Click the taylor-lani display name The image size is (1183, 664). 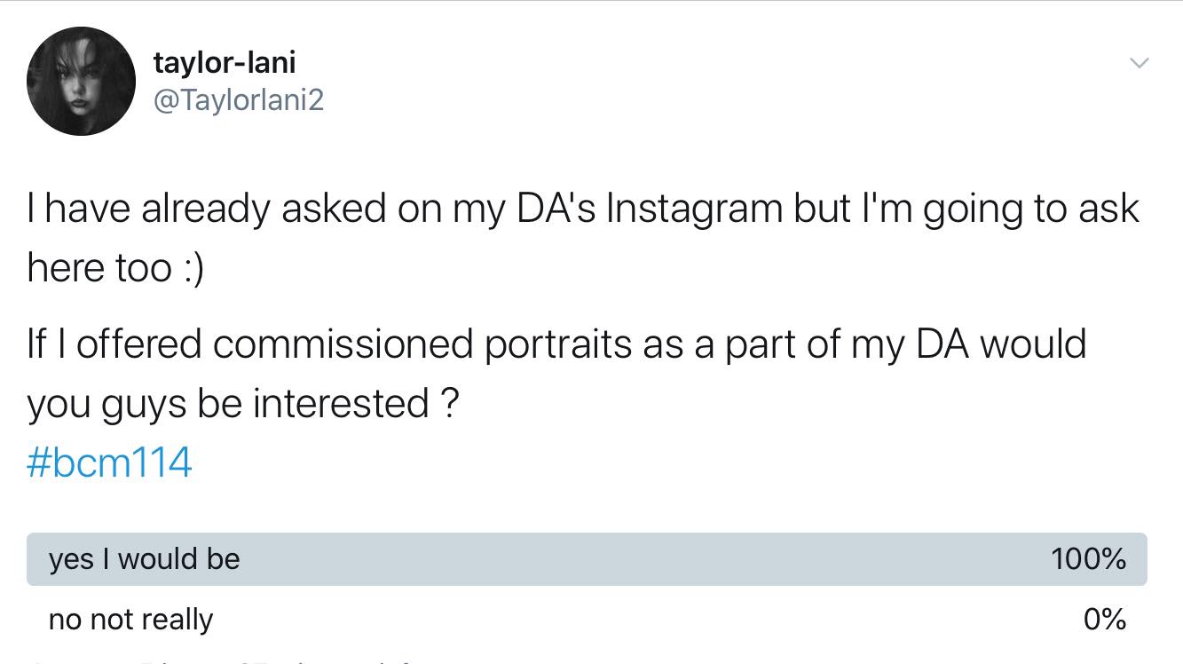coord(225,62)
